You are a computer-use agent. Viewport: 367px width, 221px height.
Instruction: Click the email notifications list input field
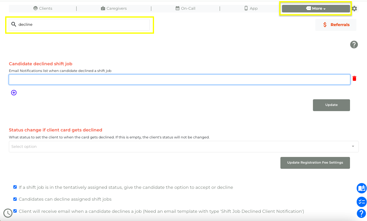180,80
